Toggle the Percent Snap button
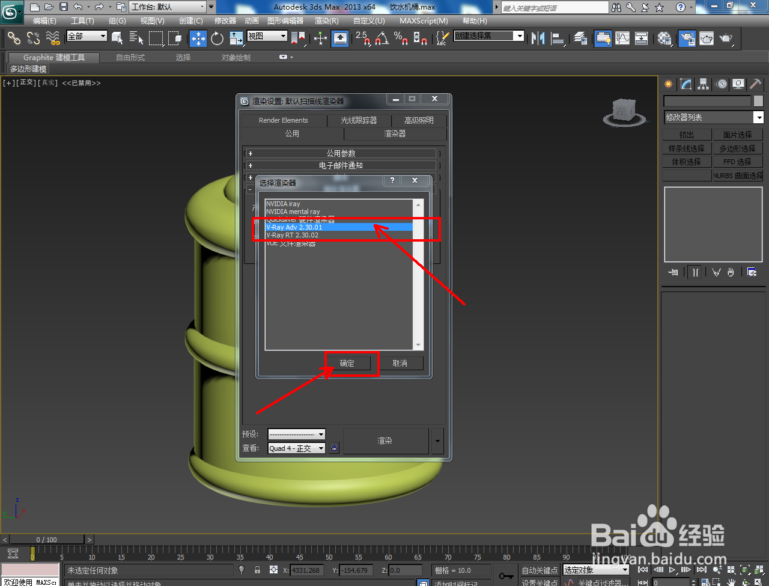Image resolution: width=769 pixels, height=586 pixels. (x=401, y=38)
